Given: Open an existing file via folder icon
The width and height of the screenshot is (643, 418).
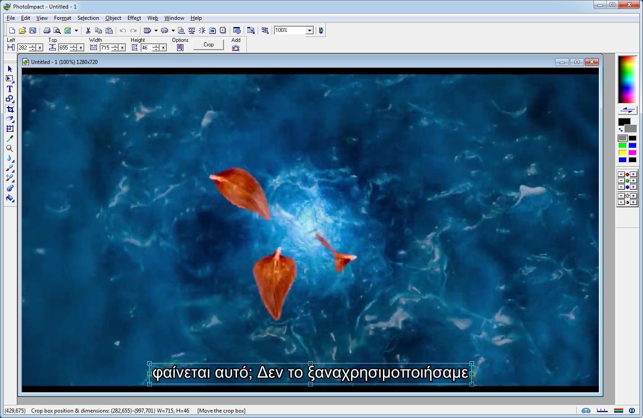Looking at the screenshot, I should pos(22,30).
